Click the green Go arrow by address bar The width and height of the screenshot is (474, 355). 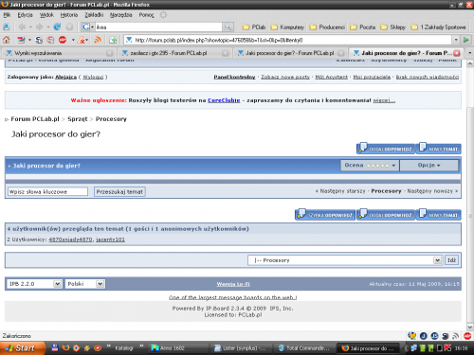point(465,40)
